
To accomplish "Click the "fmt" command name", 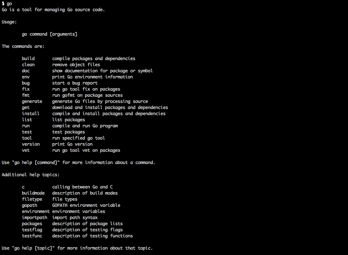I will [x=26, y=95].
